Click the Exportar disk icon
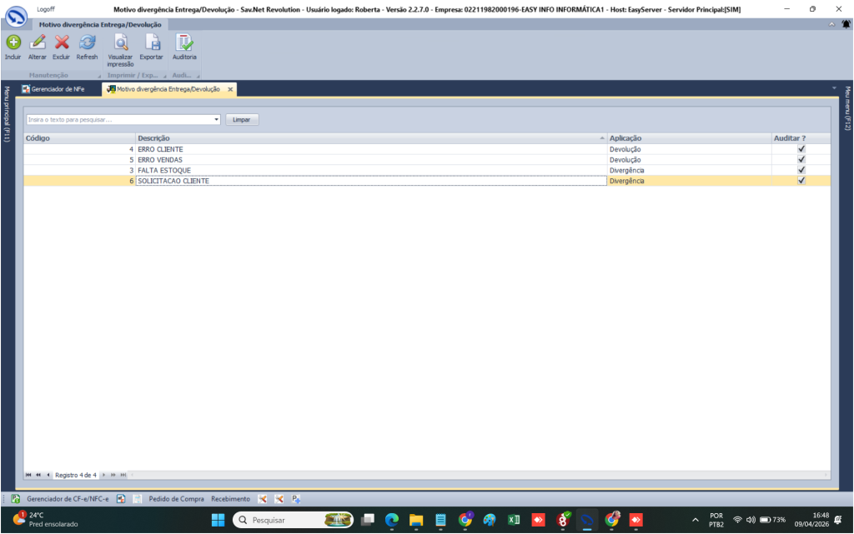The width and height of the screenshot is (854, 534). (x=151, y=43)
